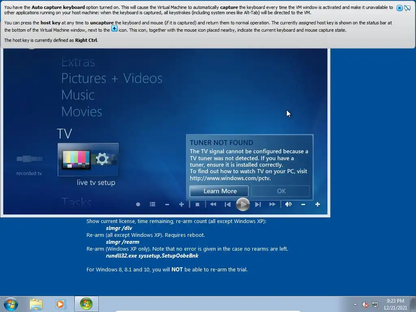Viewport: 416px width, 312px height.
Task: Show hidden tray icons arrow
Action: pyautogui.click(x=355, y=304)
